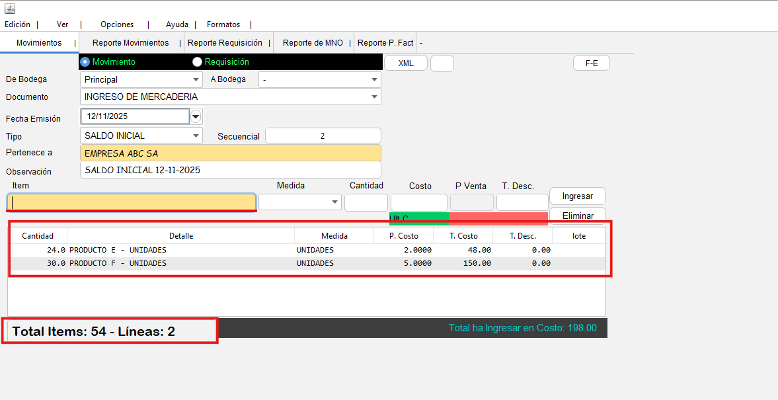Open the Edición menu
778x400 pixels.
(x=18, y=24)
